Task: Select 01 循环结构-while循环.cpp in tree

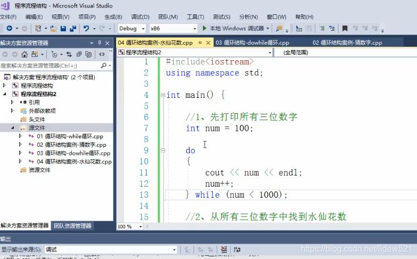Action: tap(70, 136)
